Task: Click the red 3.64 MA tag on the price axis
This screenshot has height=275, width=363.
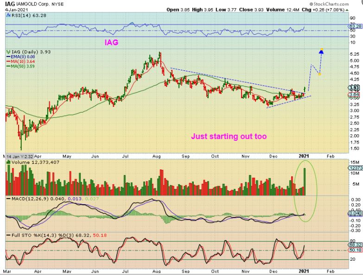Action: point(354,94)
